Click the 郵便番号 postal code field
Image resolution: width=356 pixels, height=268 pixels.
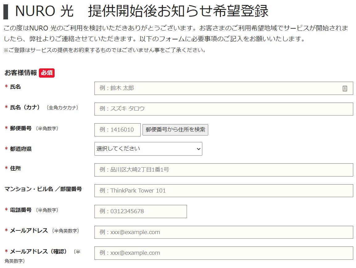(x=117, y=130)
